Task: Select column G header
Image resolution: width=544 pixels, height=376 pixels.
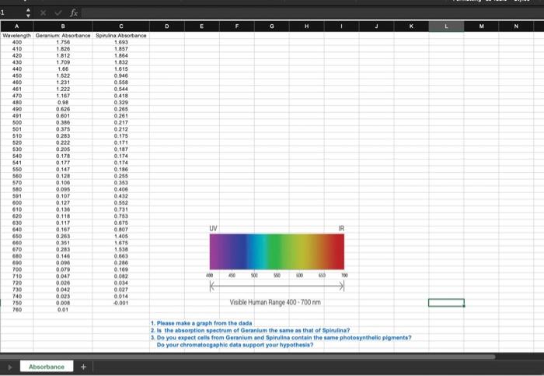Action: click(x=272, y=26)
